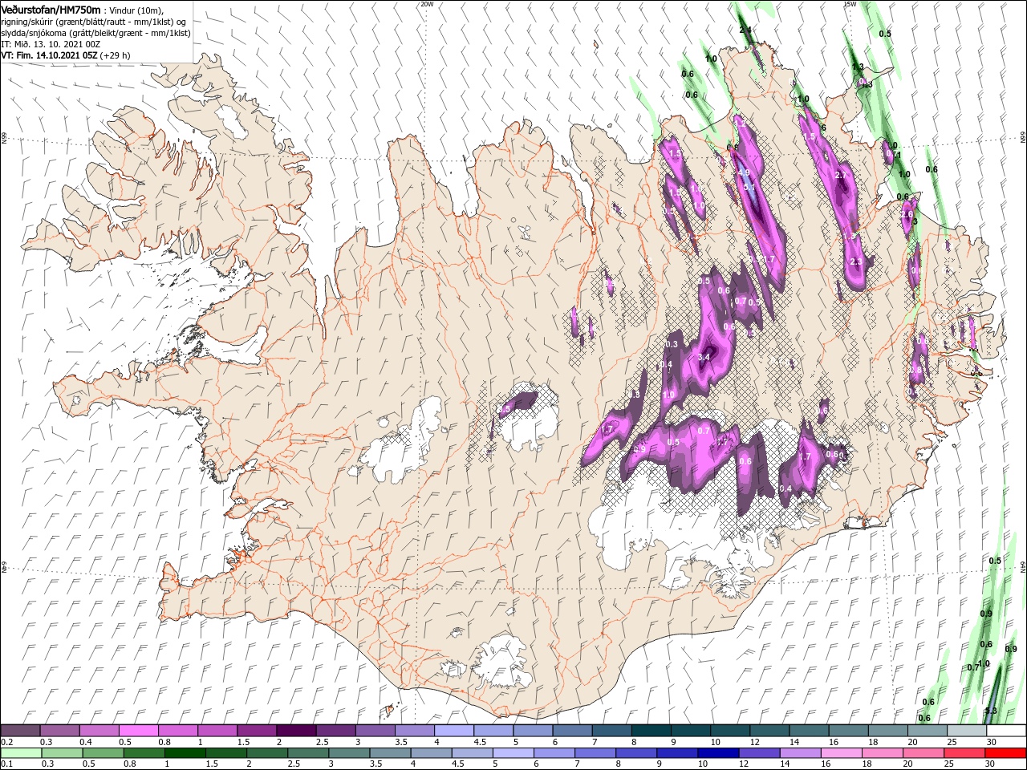
Task: Click the pale green 0.1 rain legend swatch
Action: (x=21, y=753)
